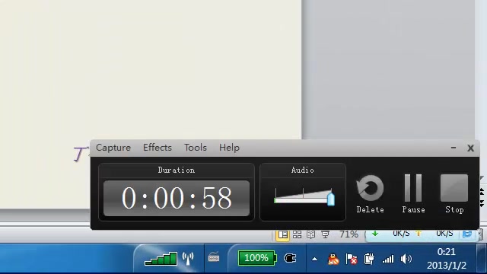Screen dimensions: 487x274
Task: Click the green signal strength bars
Action: (161, 259)
